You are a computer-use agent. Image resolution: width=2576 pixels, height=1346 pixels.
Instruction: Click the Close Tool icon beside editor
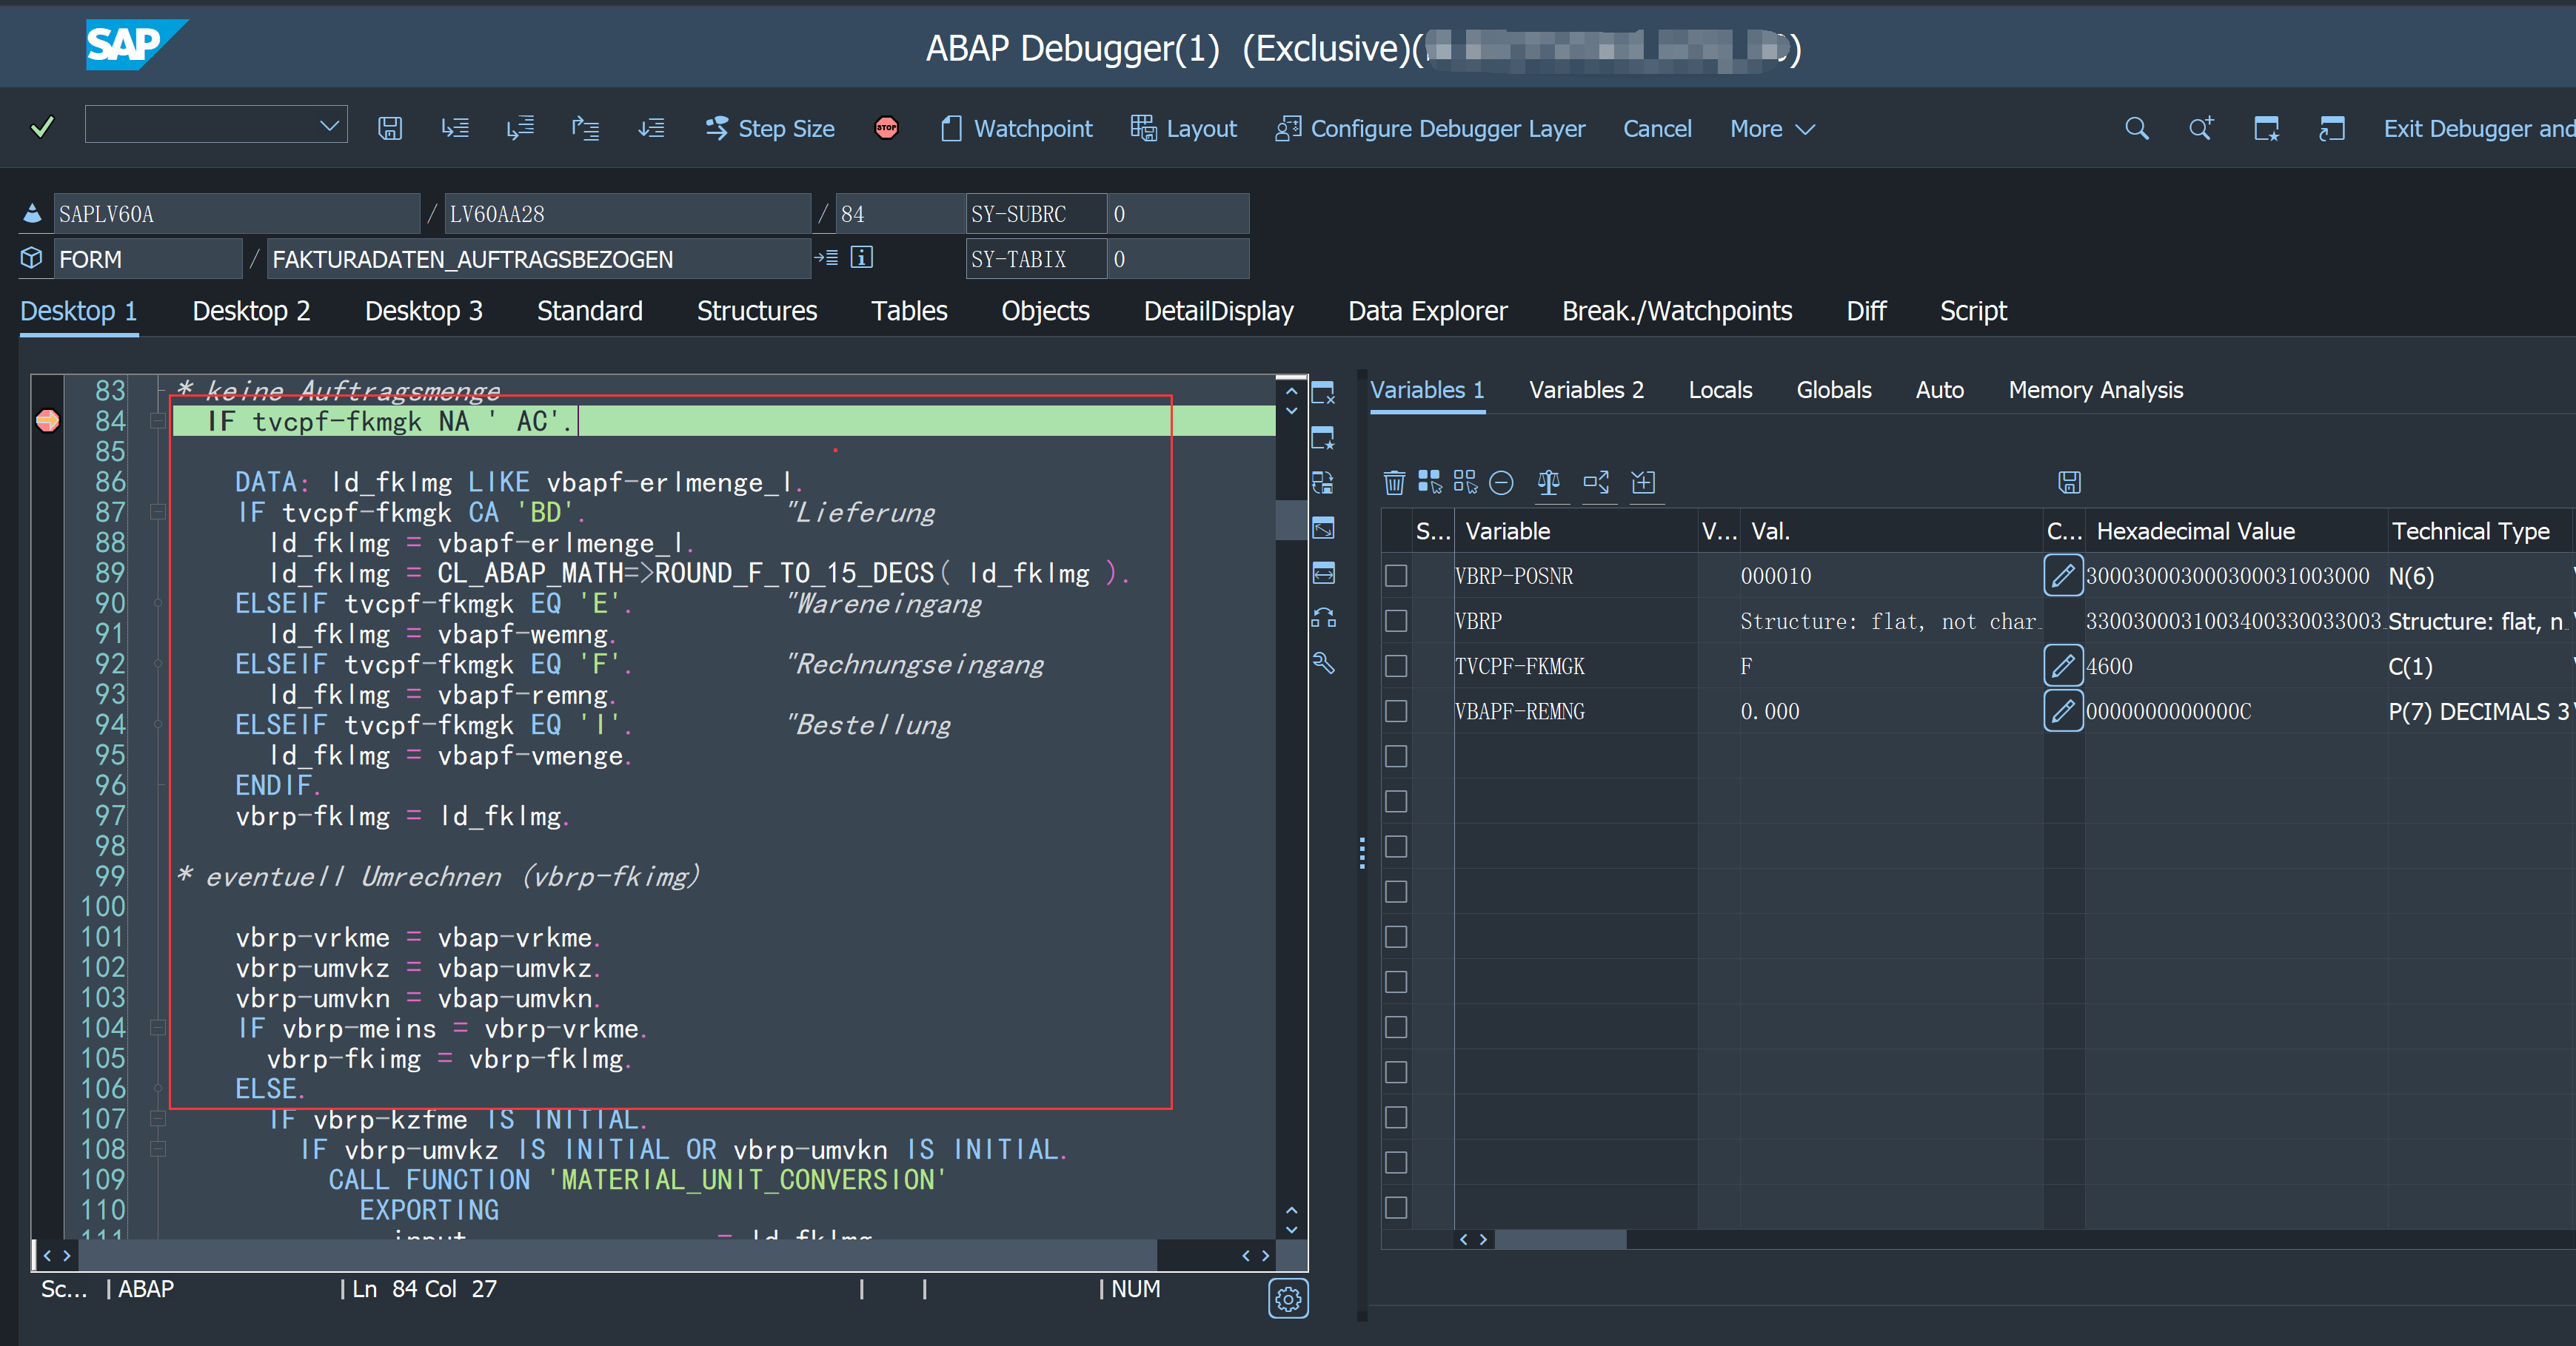point(1323,393)
